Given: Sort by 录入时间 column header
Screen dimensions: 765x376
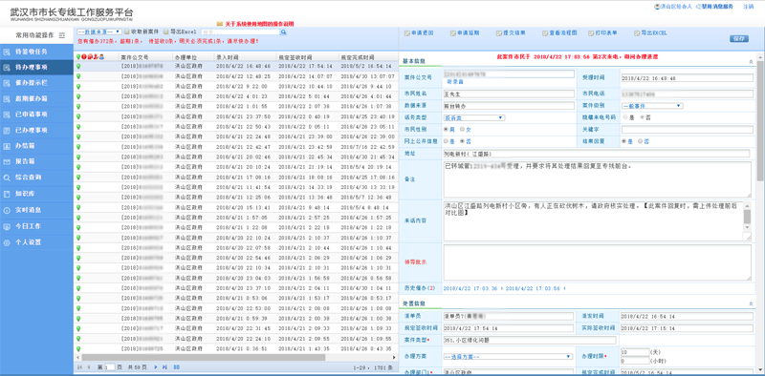Looking at the screenshot, I should click(x=246, y=57).
